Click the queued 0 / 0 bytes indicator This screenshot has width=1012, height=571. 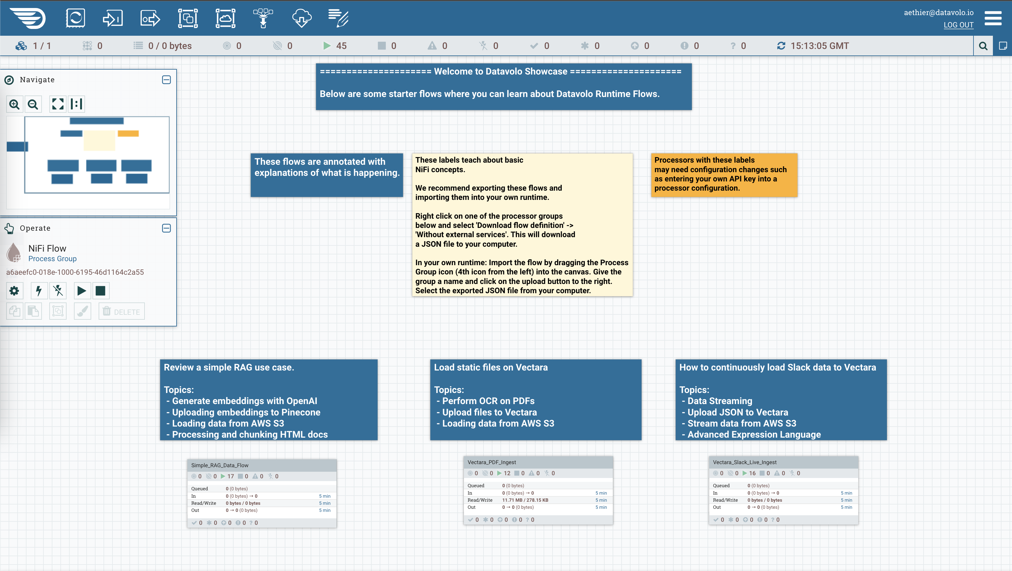(x=162, y=46)
